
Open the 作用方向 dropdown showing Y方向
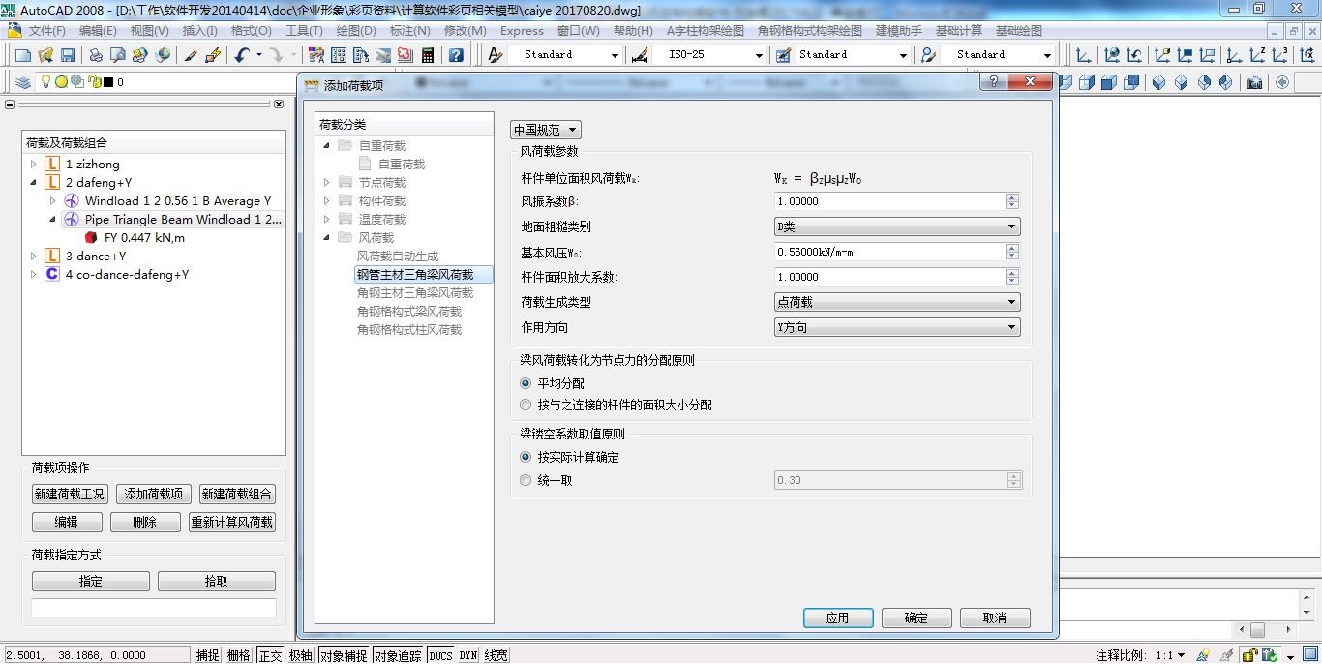coord(896,327)
